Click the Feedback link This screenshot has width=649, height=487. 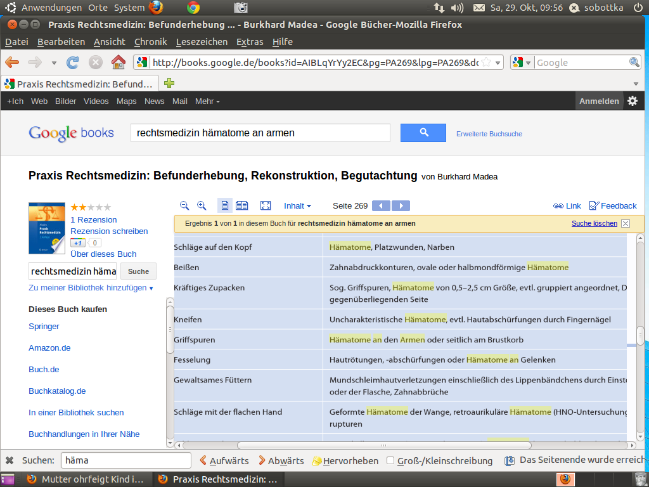pos(613,206)
